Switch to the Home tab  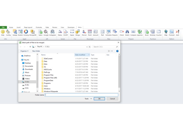coord(11,27)
